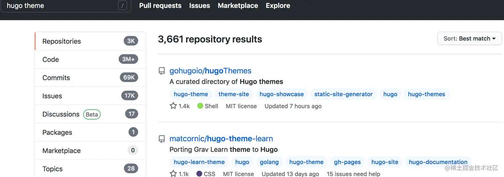Click the hugo-theme tag under hugoThemes

coord(191,94)
